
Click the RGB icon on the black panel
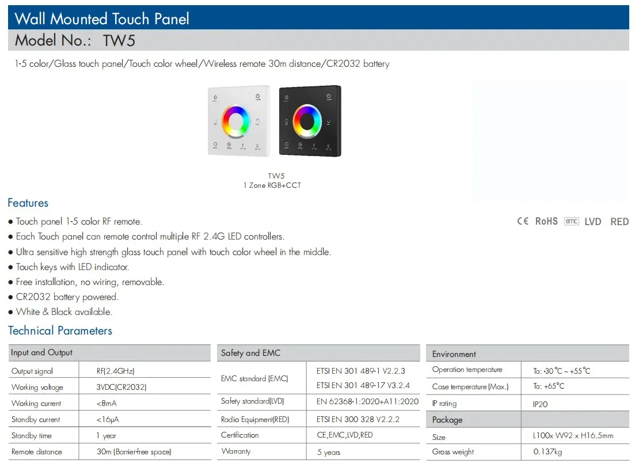pyautogui.click(x=329, y=121)
